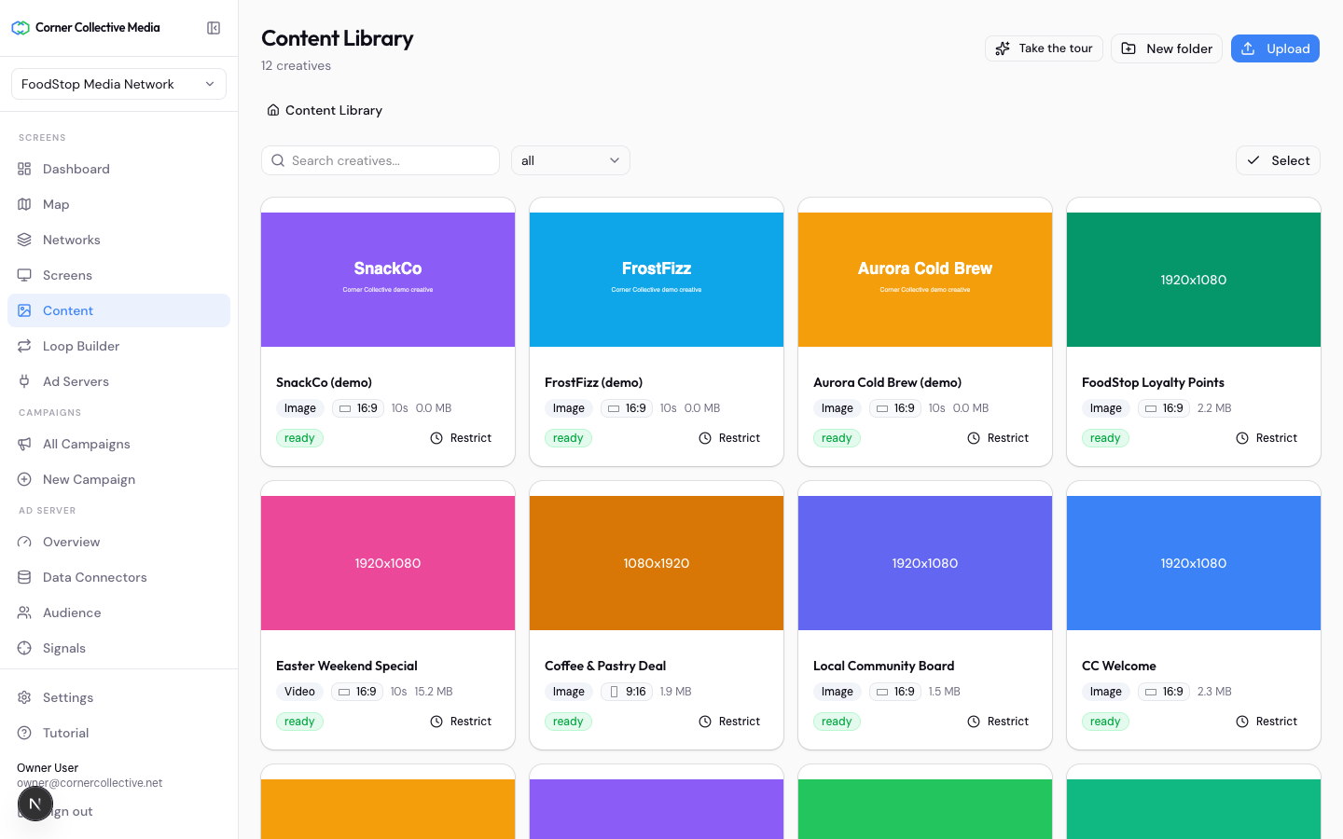The image size is (1343, 839).
Task: Enable Select mode for creatives
Action: (1278, 160)
